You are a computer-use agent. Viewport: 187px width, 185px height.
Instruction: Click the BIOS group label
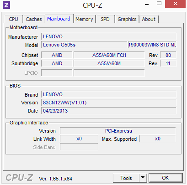[15, 86]
